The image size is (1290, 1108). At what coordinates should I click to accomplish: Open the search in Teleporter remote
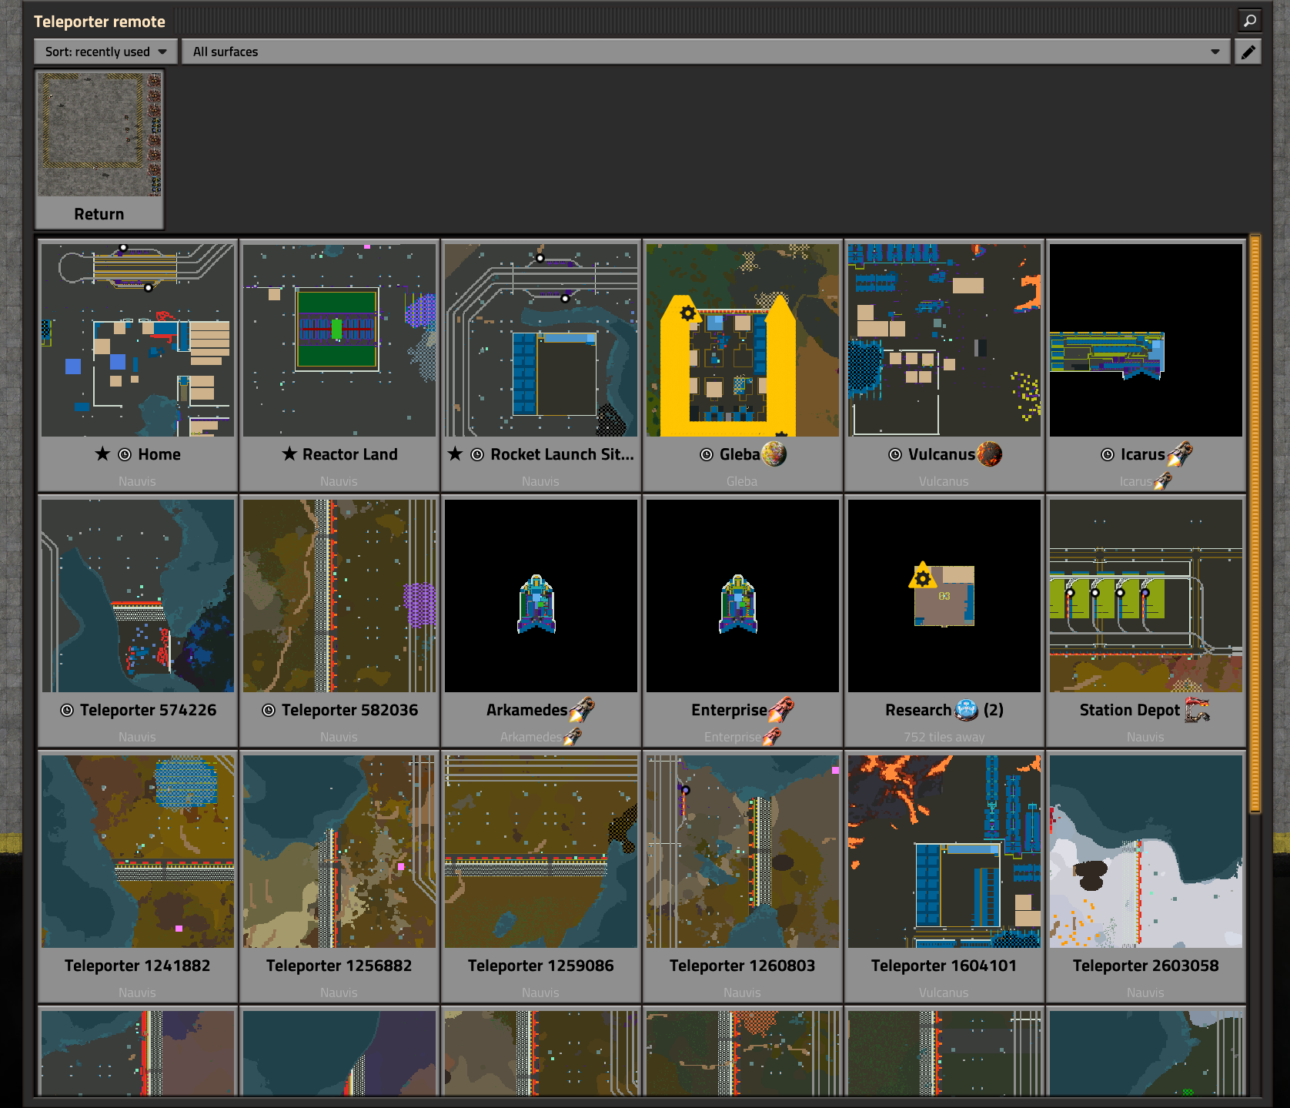[x=1249, y=21]
